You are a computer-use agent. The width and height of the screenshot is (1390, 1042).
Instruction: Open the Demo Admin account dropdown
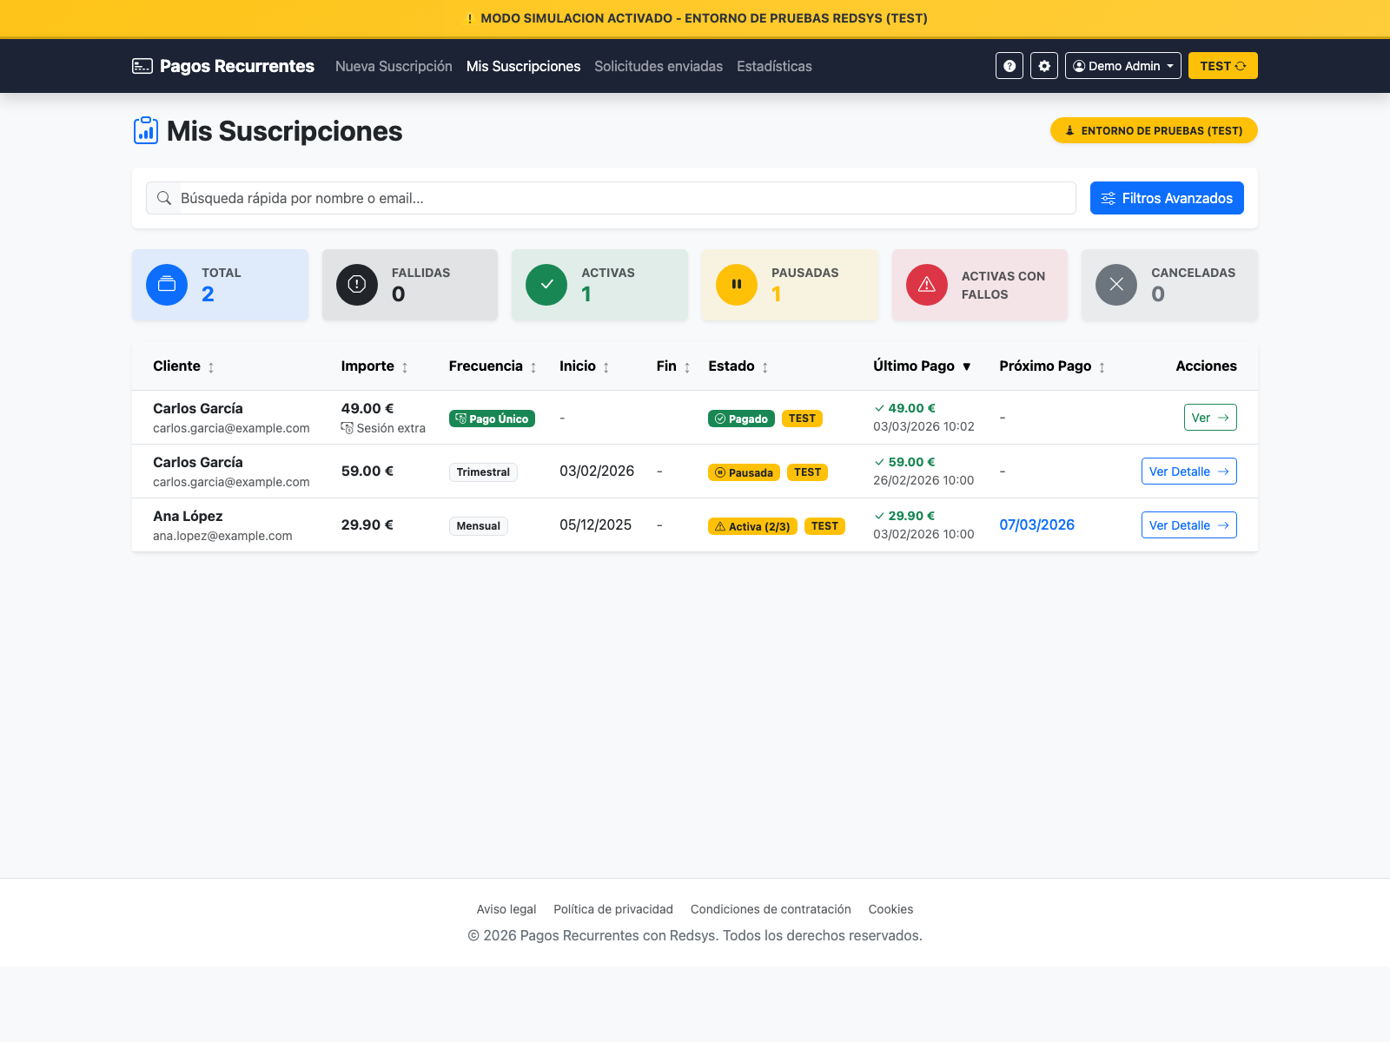pyautogui.click(x=1122, y=65)
